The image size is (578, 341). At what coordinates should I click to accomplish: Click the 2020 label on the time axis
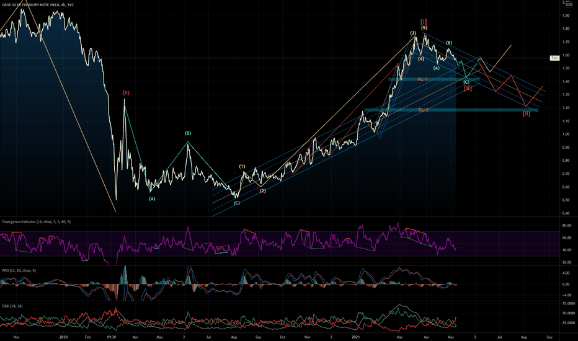pos(63,337)
